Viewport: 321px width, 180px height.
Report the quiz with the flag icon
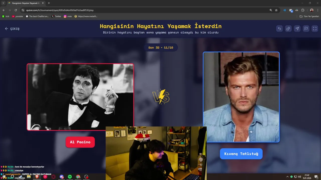(306, 28)
